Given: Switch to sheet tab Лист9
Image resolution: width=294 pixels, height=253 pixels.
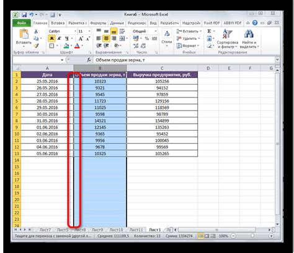Looking at the screenshot, I should (x=97, y=229).
